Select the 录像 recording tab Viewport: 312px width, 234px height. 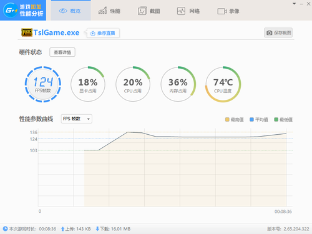click(x=228, y=11)
